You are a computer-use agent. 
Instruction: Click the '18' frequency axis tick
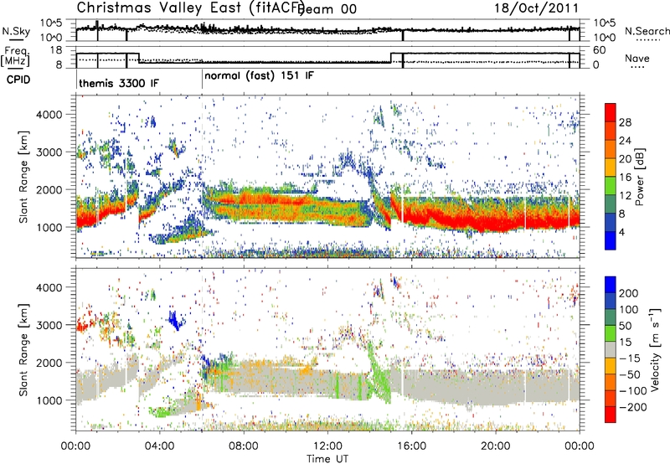56,50
